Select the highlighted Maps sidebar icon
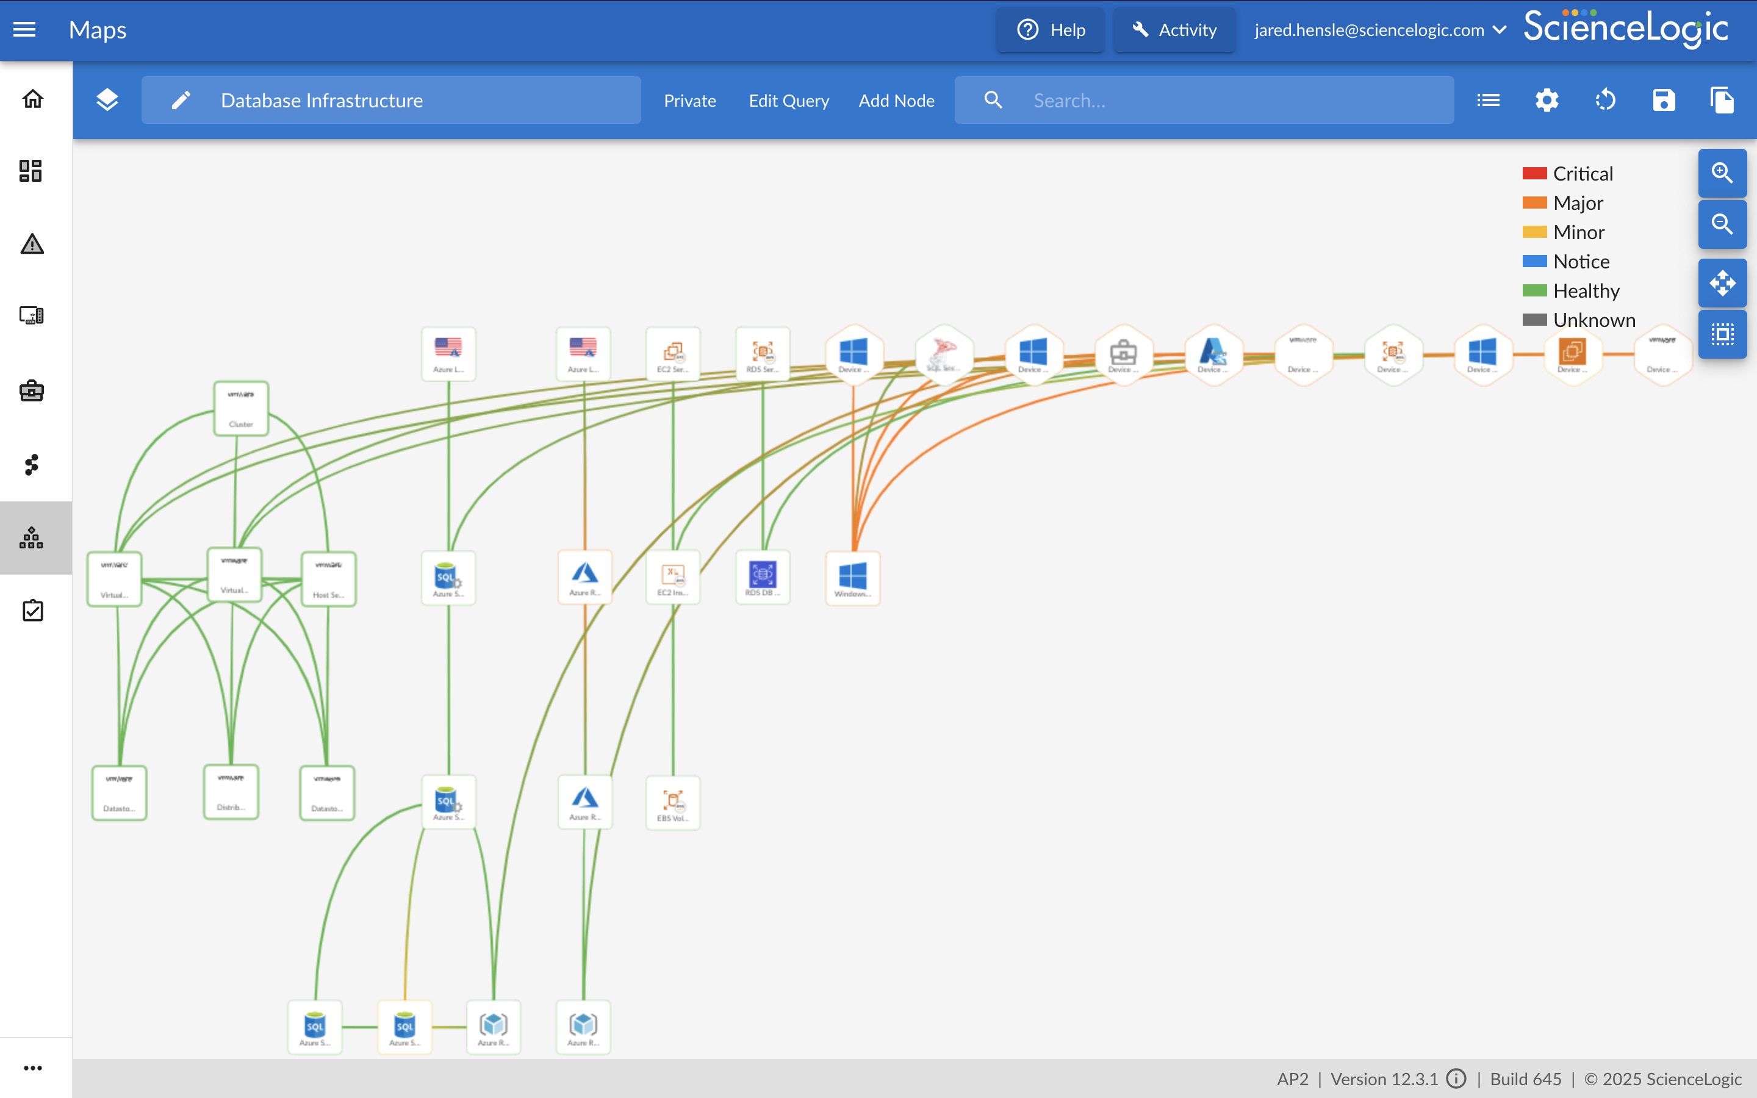 point(31,538)
